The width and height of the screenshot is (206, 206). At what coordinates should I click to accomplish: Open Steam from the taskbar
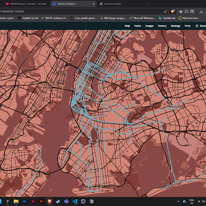click(58, 202)
